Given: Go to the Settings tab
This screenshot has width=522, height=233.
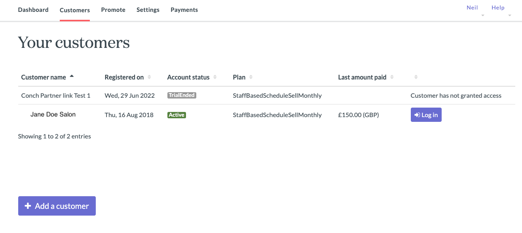Looking at the screenshot, I should (148, 10).
